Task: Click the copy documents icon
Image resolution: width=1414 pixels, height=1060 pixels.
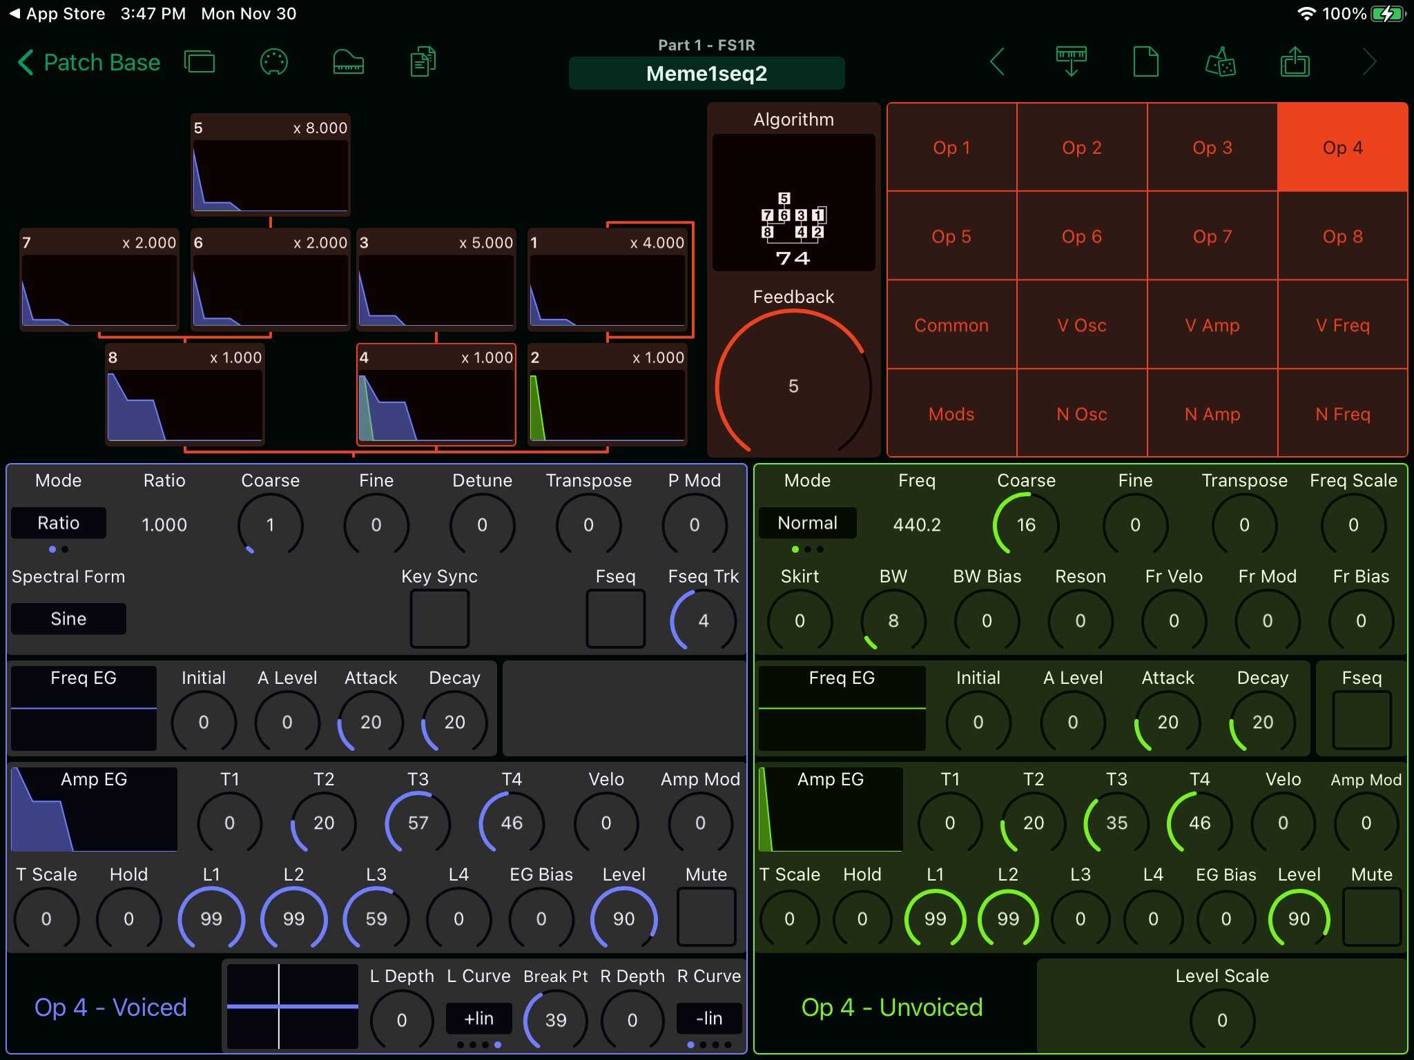Action: [x=423, y=63]
